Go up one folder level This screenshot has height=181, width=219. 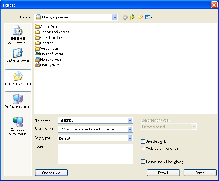pyautogui.click(x=132, y=17)
